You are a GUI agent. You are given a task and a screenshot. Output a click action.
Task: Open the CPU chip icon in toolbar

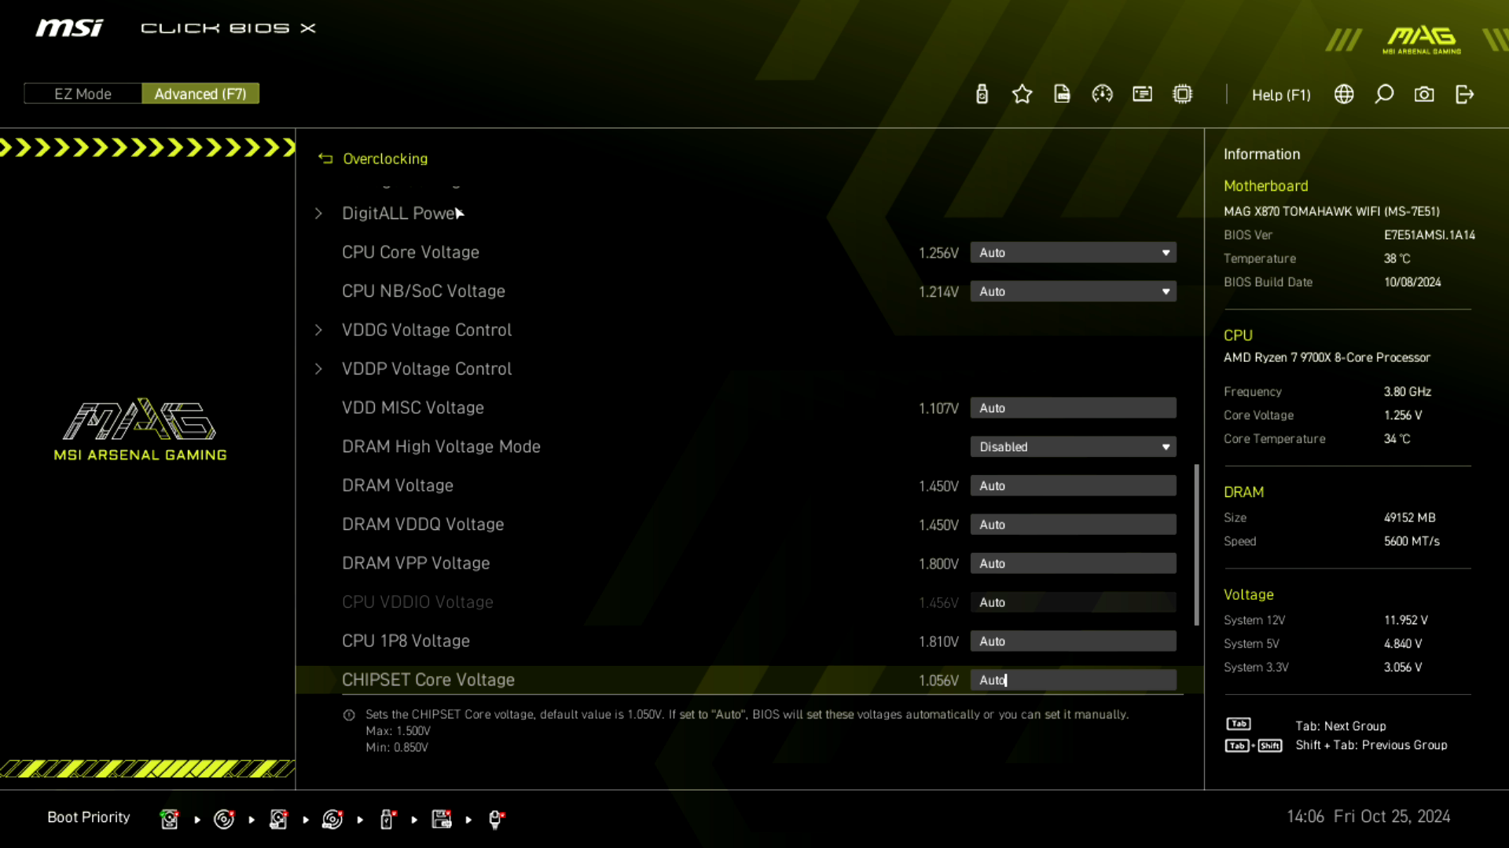coord(1182,94)
